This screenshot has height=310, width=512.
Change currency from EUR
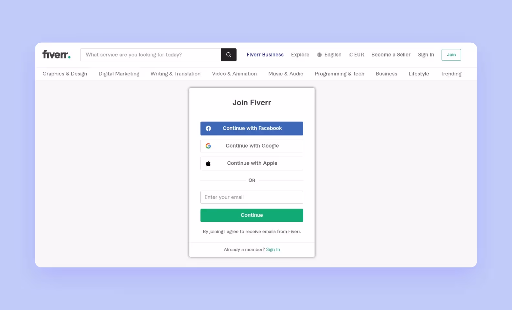point(357,55)
